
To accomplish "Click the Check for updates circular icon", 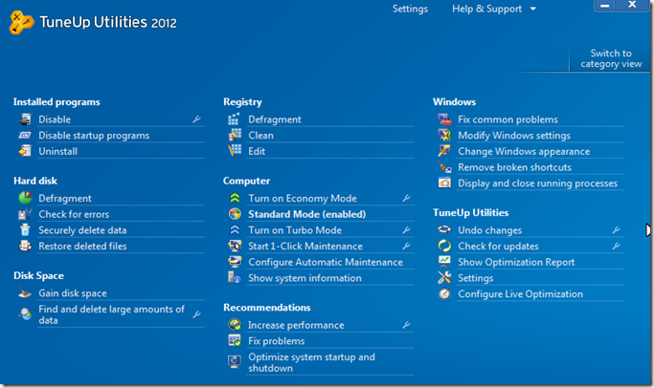I will (444, 246).
